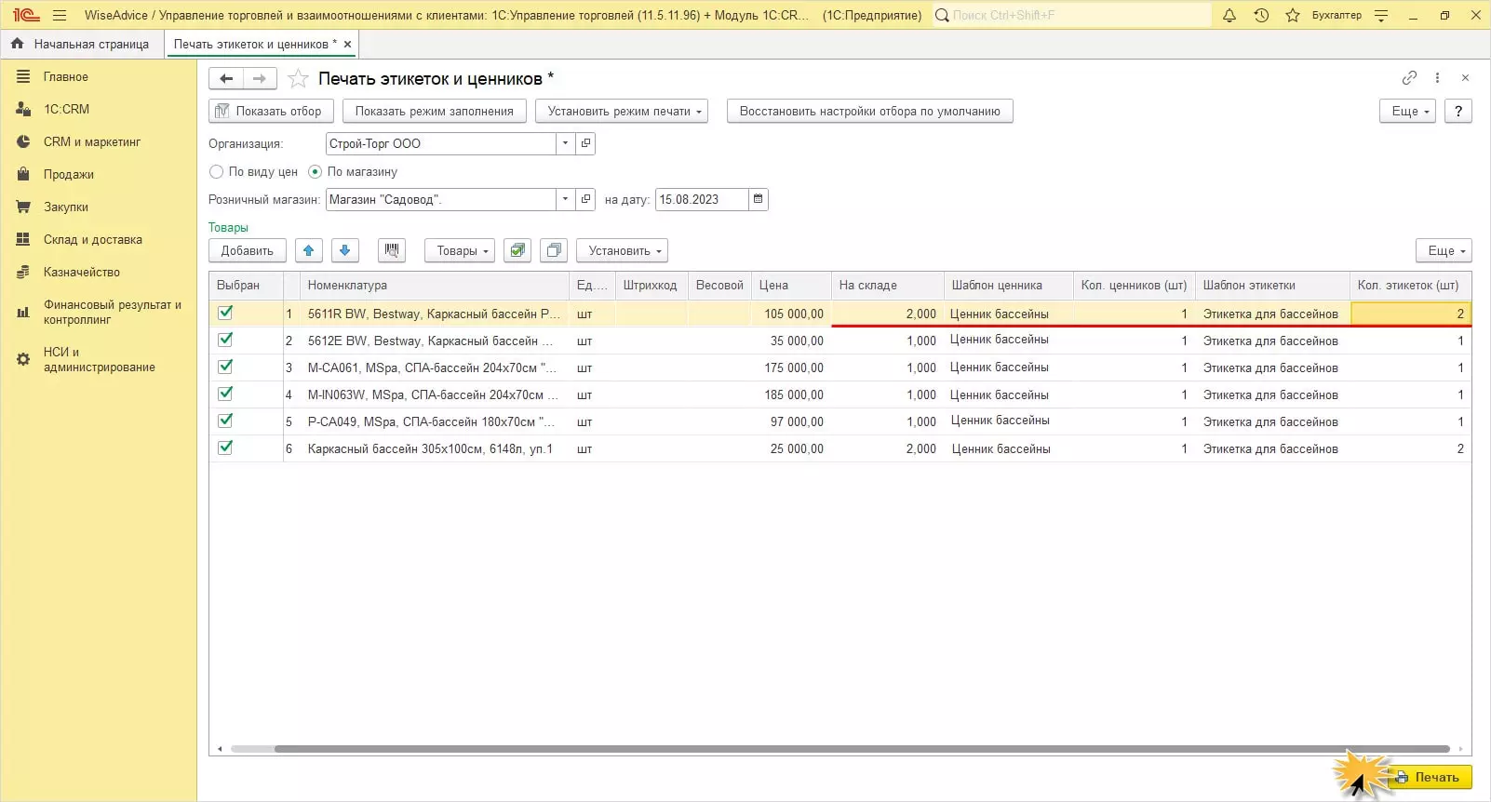Switch to Начальная страница tab

[x=82, y=44]
